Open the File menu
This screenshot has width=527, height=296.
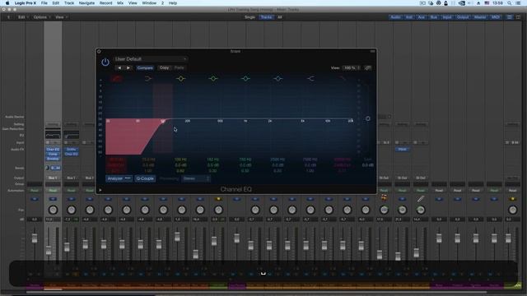[44, 3]
